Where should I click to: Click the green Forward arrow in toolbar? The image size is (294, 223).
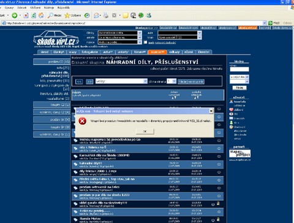[15, 15]
